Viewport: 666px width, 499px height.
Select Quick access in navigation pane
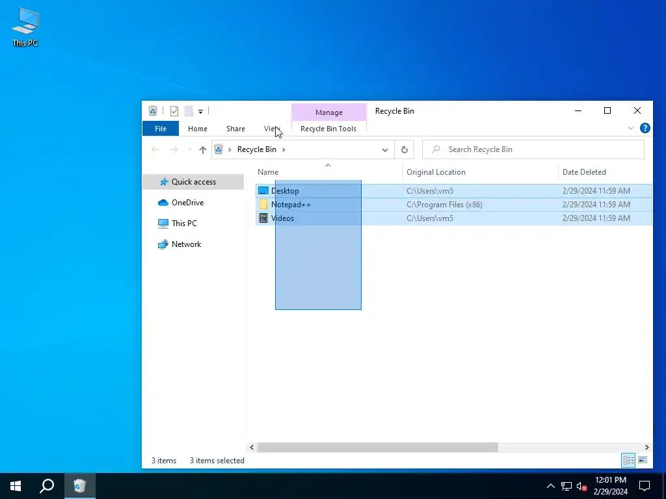193,182
